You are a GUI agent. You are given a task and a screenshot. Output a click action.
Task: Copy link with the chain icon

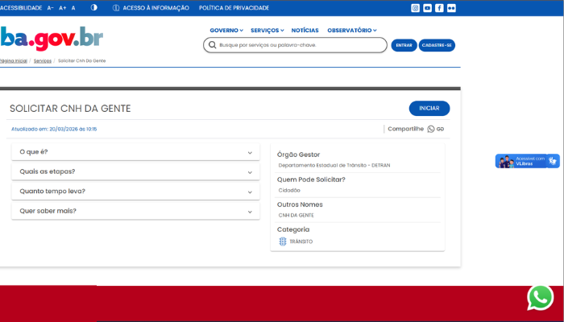(440, 129)
